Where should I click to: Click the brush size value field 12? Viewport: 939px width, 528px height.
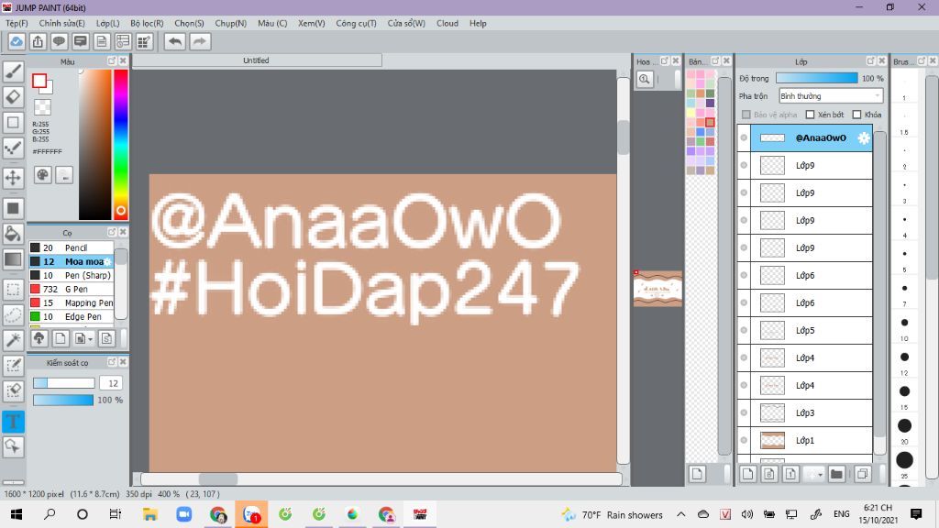(x=112, y=383)
